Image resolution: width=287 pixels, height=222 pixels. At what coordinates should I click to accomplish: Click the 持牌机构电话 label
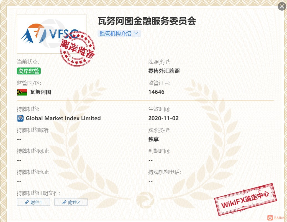[165, 172]
